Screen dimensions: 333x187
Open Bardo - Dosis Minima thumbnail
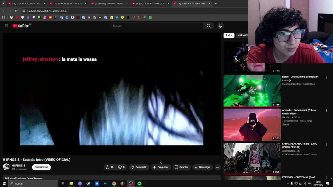[252, 91]
